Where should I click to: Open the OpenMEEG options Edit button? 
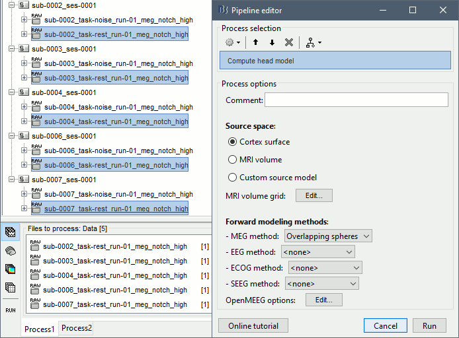(323, 300)
